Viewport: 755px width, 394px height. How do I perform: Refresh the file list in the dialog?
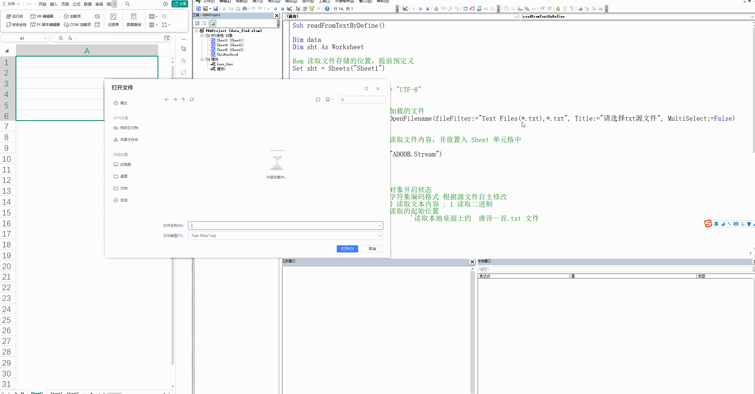pos(192,100)
